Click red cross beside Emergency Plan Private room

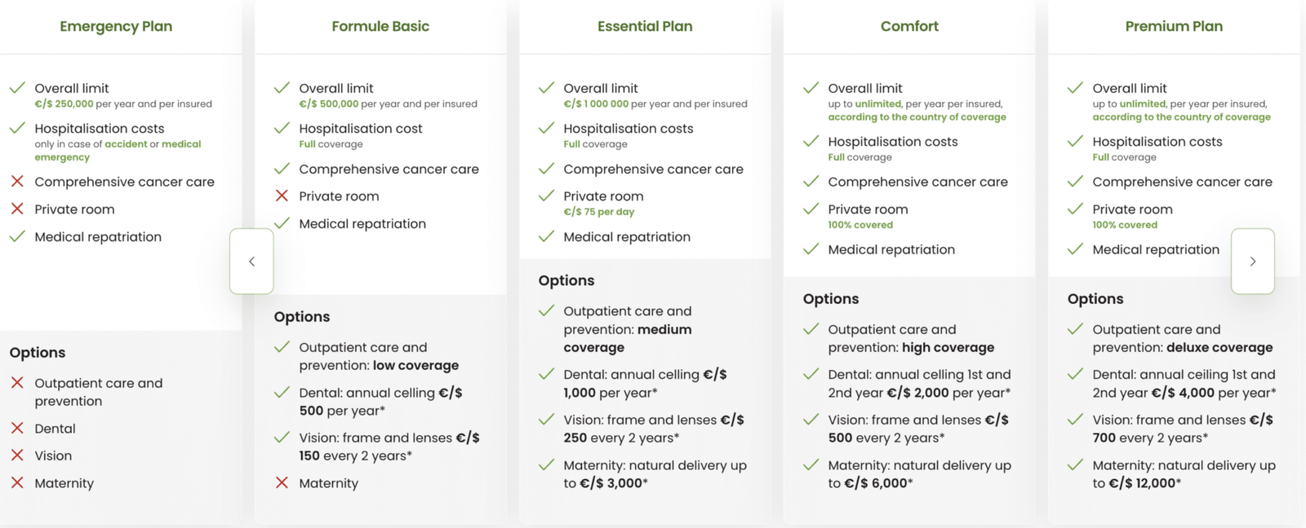(x=17, y=209)
